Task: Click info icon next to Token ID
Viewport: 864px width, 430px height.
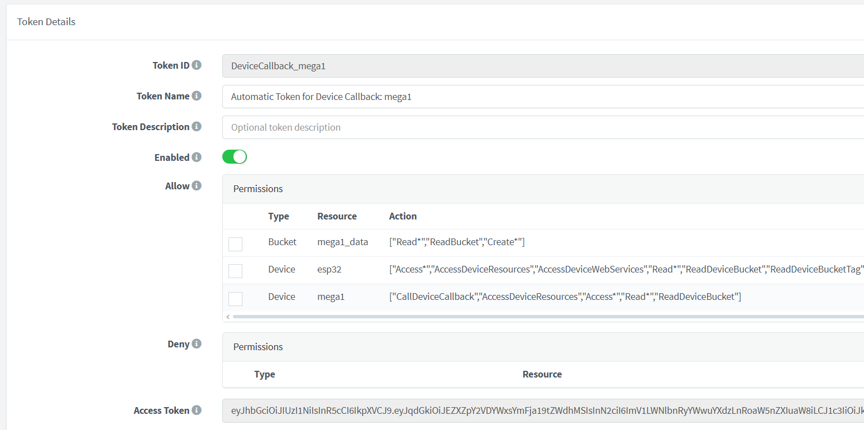Action: (x=197, y=65)
